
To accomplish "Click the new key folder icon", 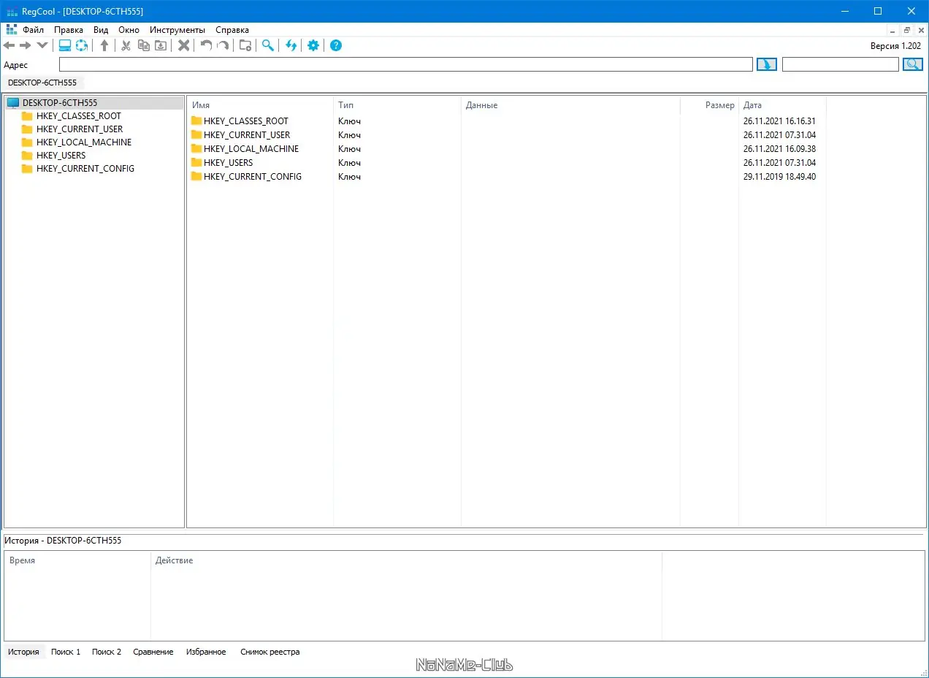I will (x=245, y=45).
